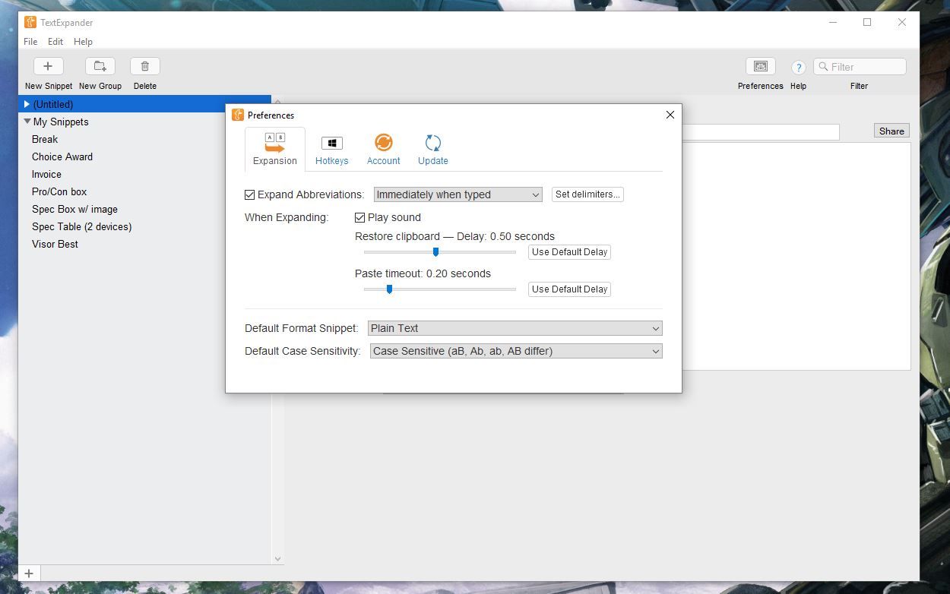Disable Play sound when expanding
Viewport: 950px width, 594px height.
click(x=359, y=217)
